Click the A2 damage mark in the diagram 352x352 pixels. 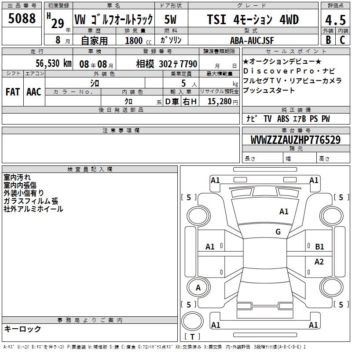[x=319, y=262]
